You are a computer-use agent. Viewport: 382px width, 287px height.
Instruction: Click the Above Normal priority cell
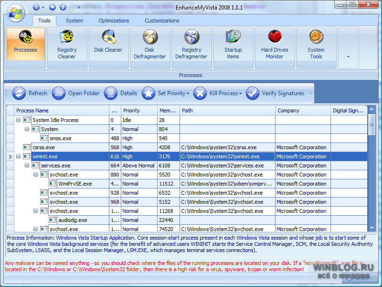139,166
